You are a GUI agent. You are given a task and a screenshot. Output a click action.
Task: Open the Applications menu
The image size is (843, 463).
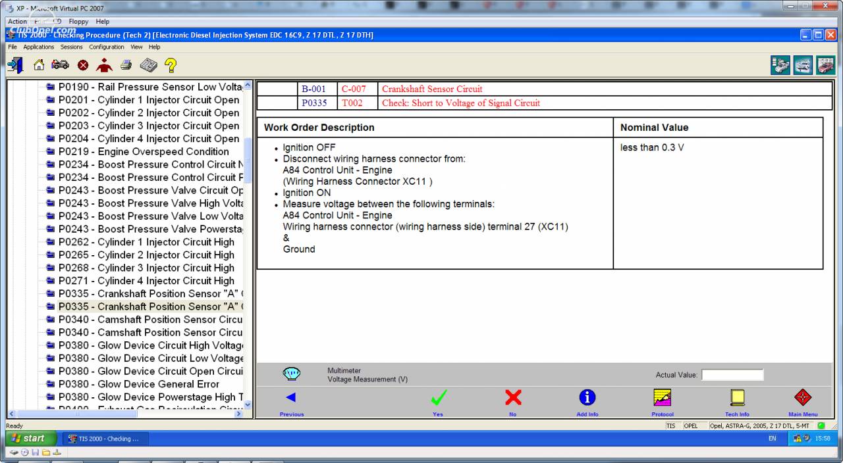38,47
